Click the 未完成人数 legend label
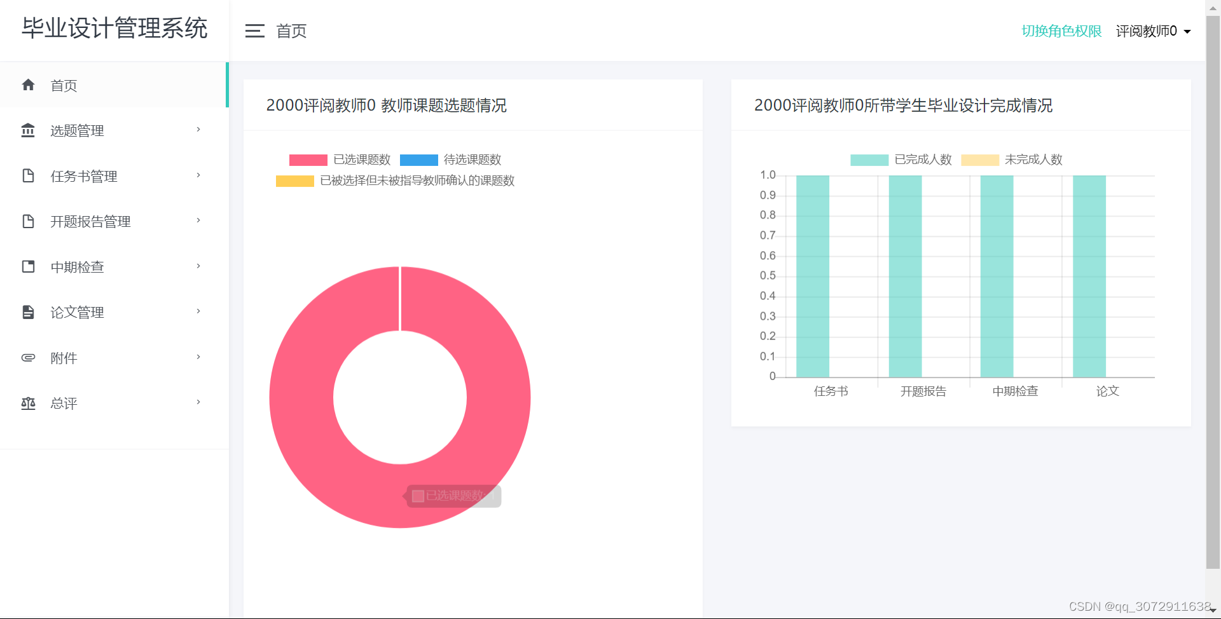 (1034, 160)
